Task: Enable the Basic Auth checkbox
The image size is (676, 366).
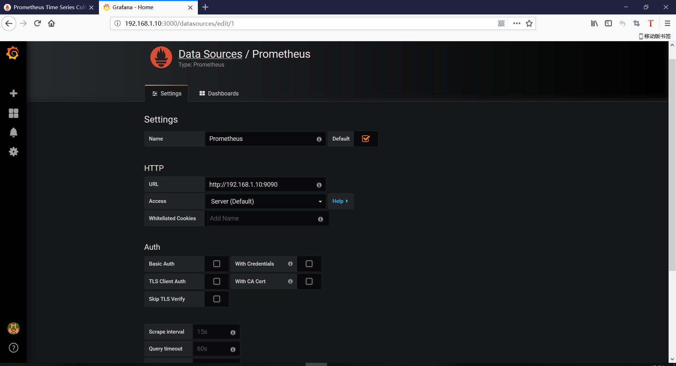Action: 217,264
